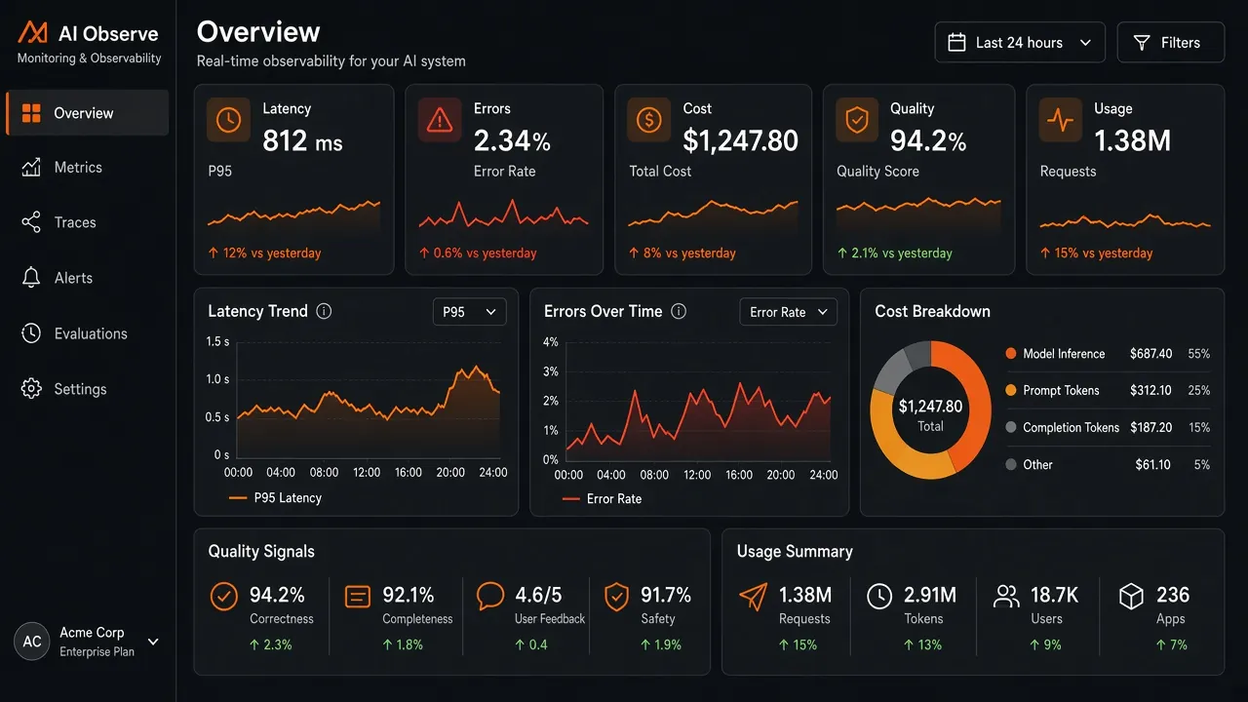
Task: Click the Usage pulse waveform icon
Action: [1061, 120]
